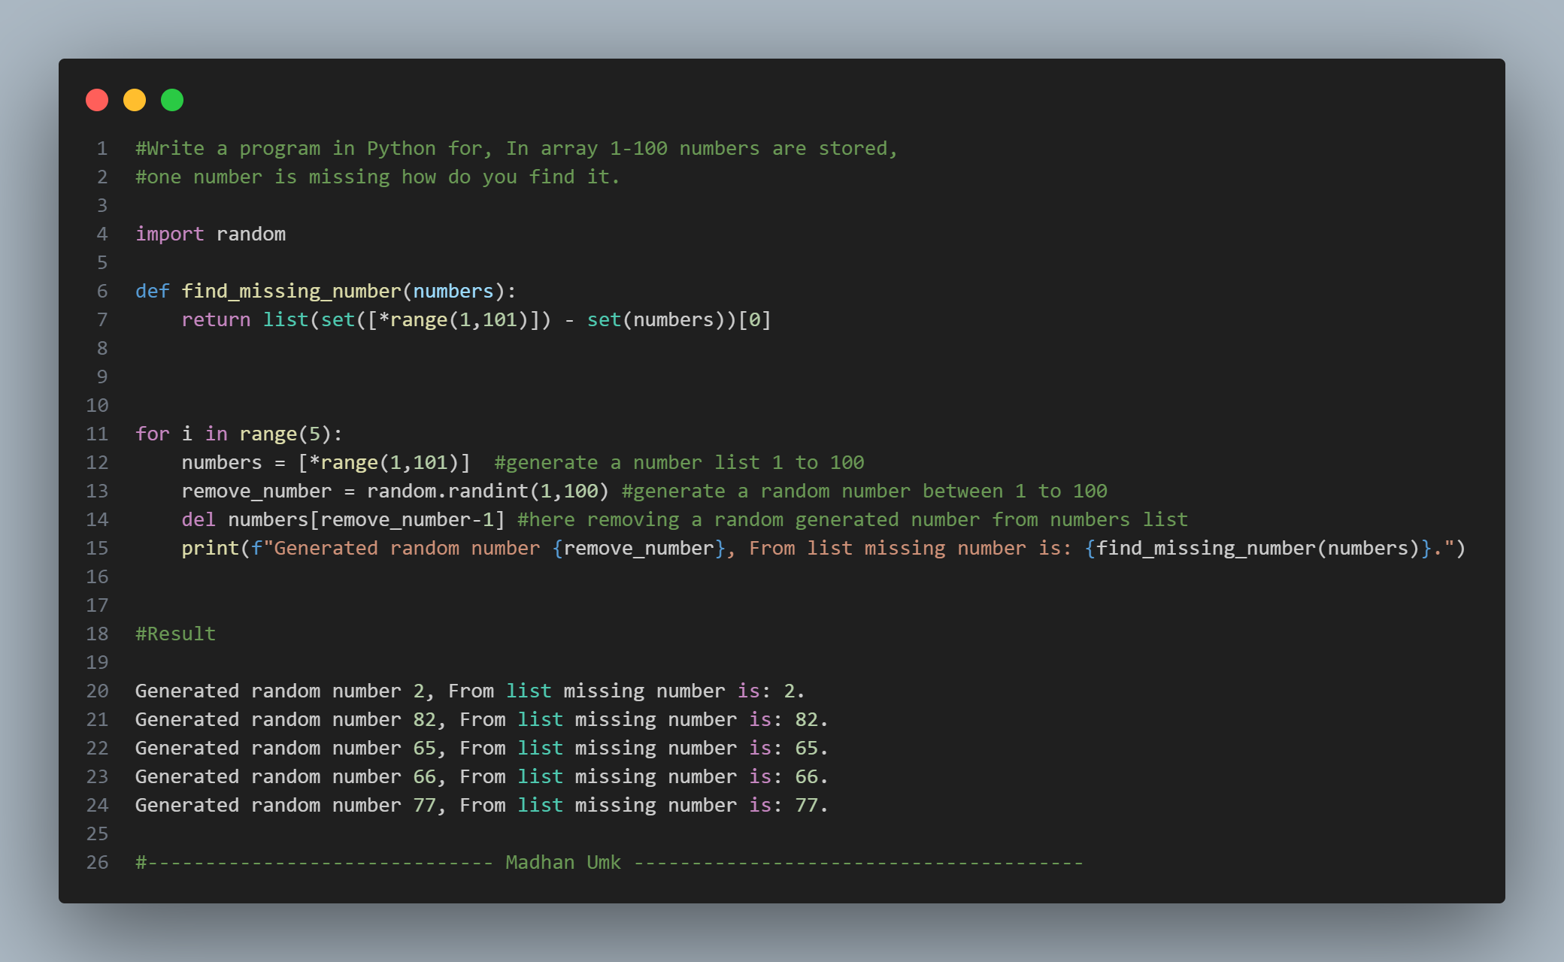Click the 'del' keyword on line 14
Image resolution: width=1564 pixels, height=962 pixels.
coord(199,519)
